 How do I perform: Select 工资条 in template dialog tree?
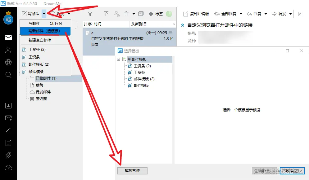coord(139,72)
